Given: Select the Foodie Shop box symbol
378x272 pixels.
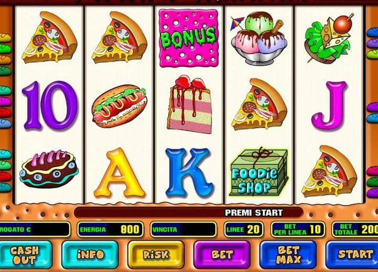Looking at the screenshot, I should point(259,172).
